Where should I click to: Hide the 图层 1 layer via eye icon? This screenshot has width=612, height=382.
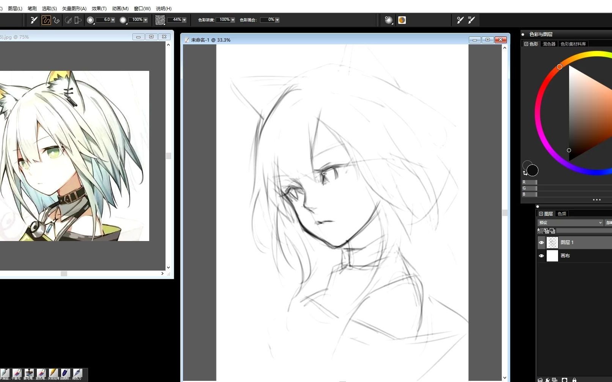pos(541,243)
